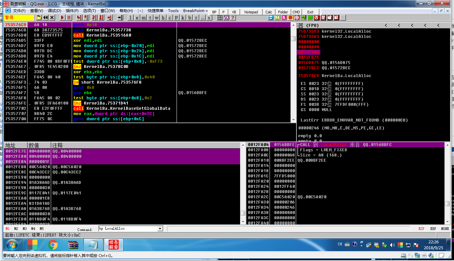Screen dimensions: 454x261
Task: Open appearance options purple grid icon
Action: [x=226, y=18]
